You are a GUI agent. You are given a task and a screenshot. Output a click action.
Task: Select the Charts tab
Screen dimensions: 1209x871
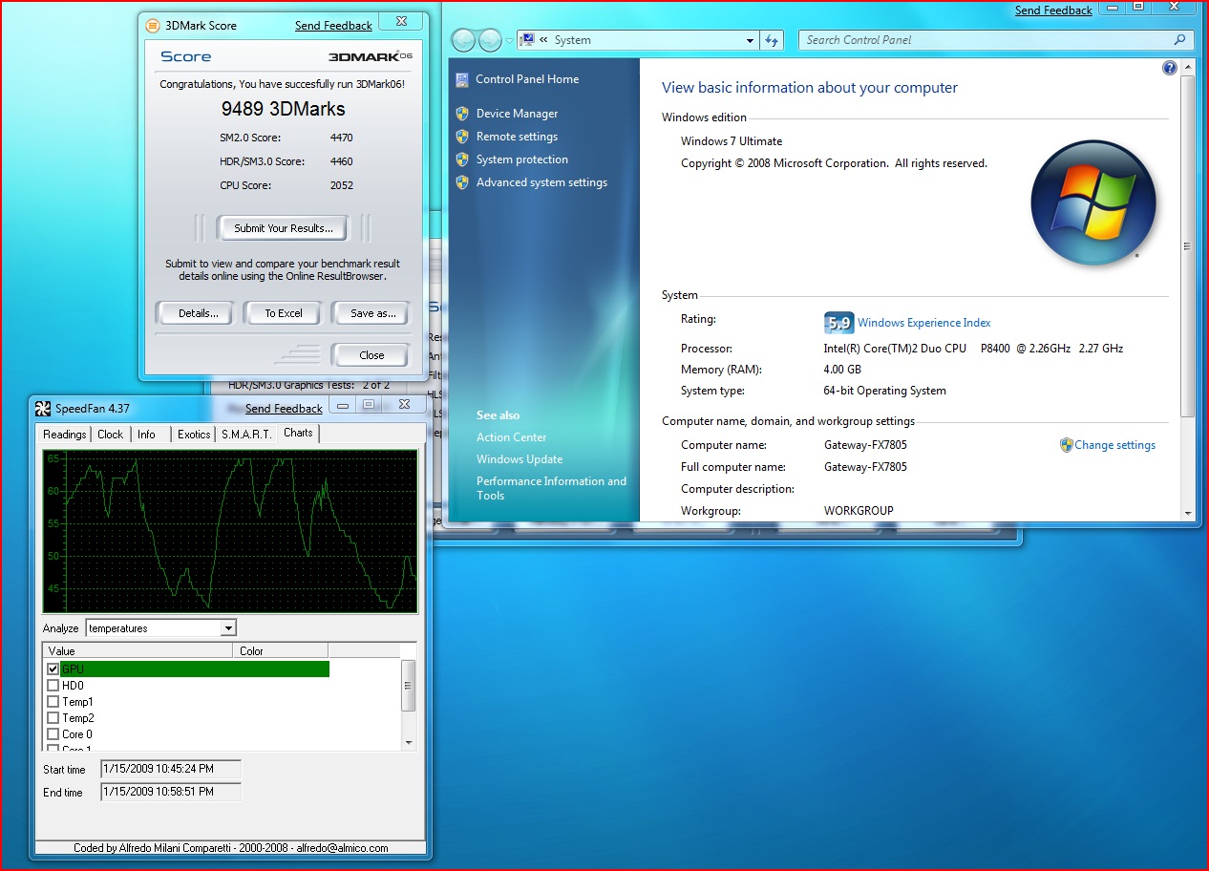(298, 433)
